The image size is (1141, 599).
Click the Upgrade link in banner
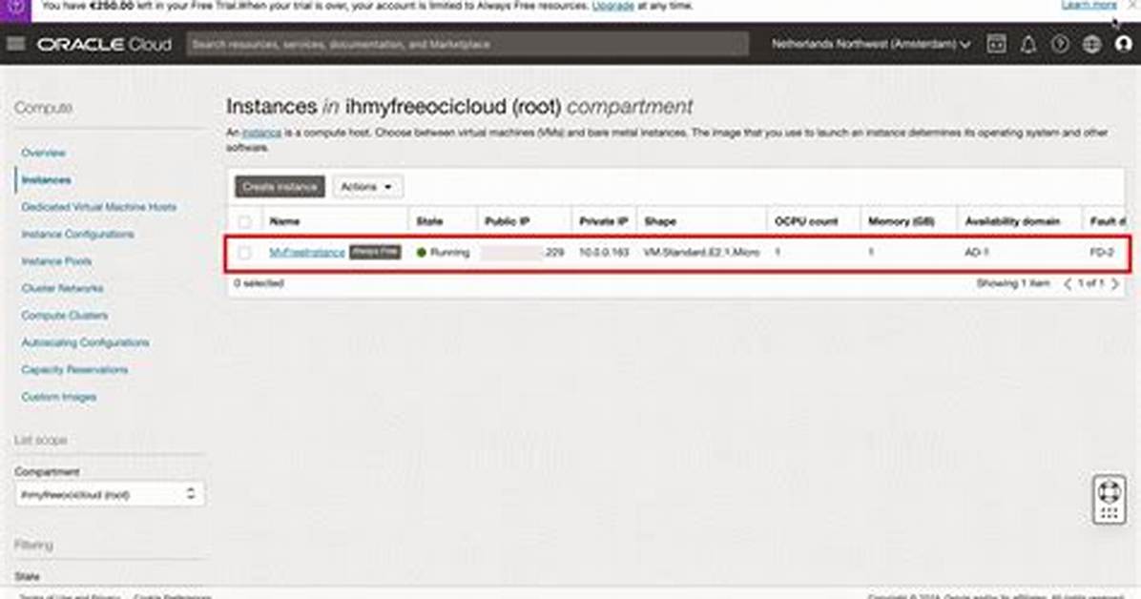click(x=612, y=5)
